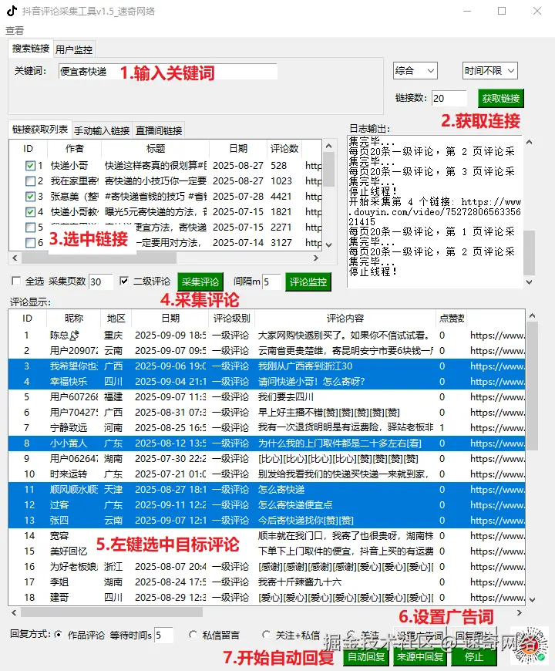Click the link list's scroll-left arrow
Viewport: 555px width, 671px height.
pyautogui.click(x=15, y=258)
